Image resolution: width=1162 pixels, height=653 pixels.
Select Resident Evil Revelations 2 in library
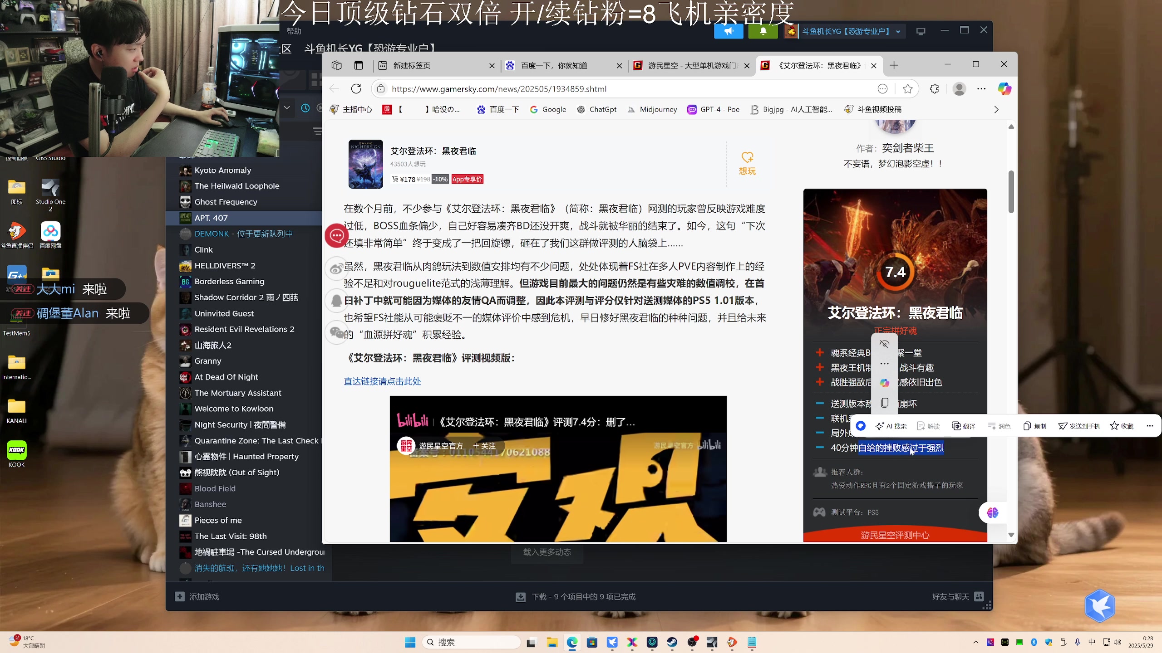(244, 329)
